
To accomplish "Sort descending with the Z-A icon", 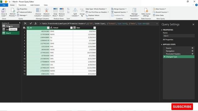I will (x=68, y=12).
